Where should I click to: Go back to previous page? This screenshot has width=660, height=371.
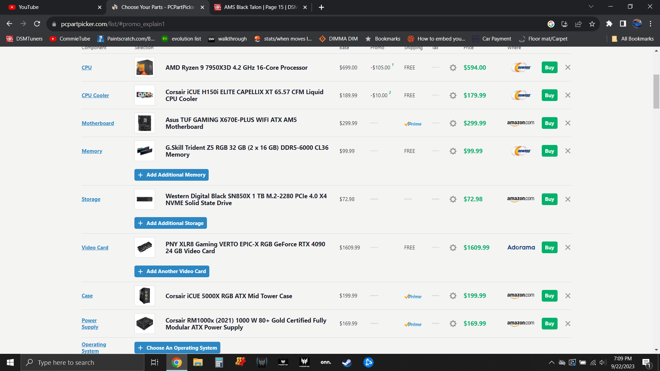click(10, 24)
